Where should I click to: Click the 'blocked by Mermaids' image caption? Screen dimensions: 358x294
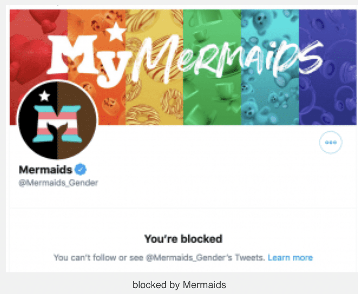[x=179, y=285]
